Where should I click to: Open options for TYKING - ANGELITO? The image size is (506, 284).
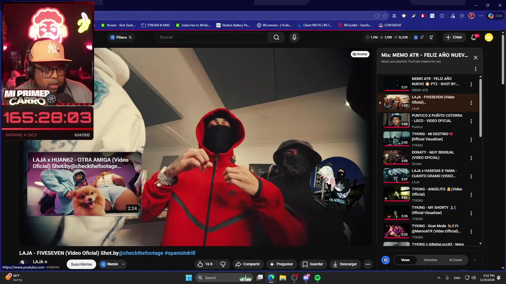(x=471, y=195)
